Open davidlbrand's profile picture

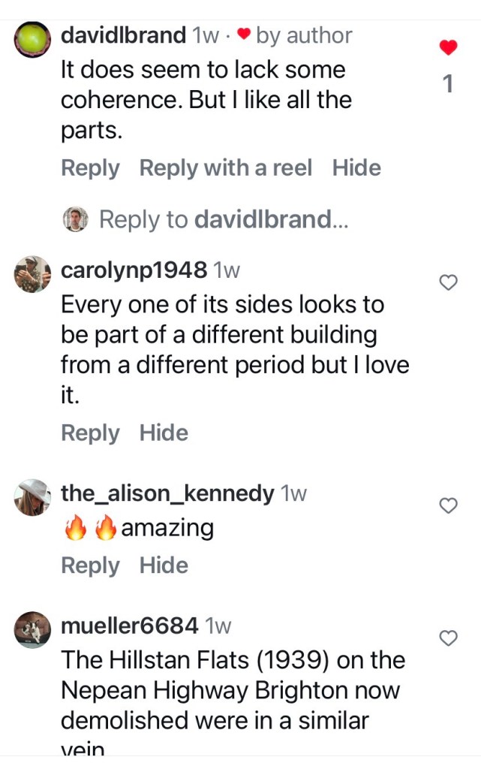[x=32, y=38]
